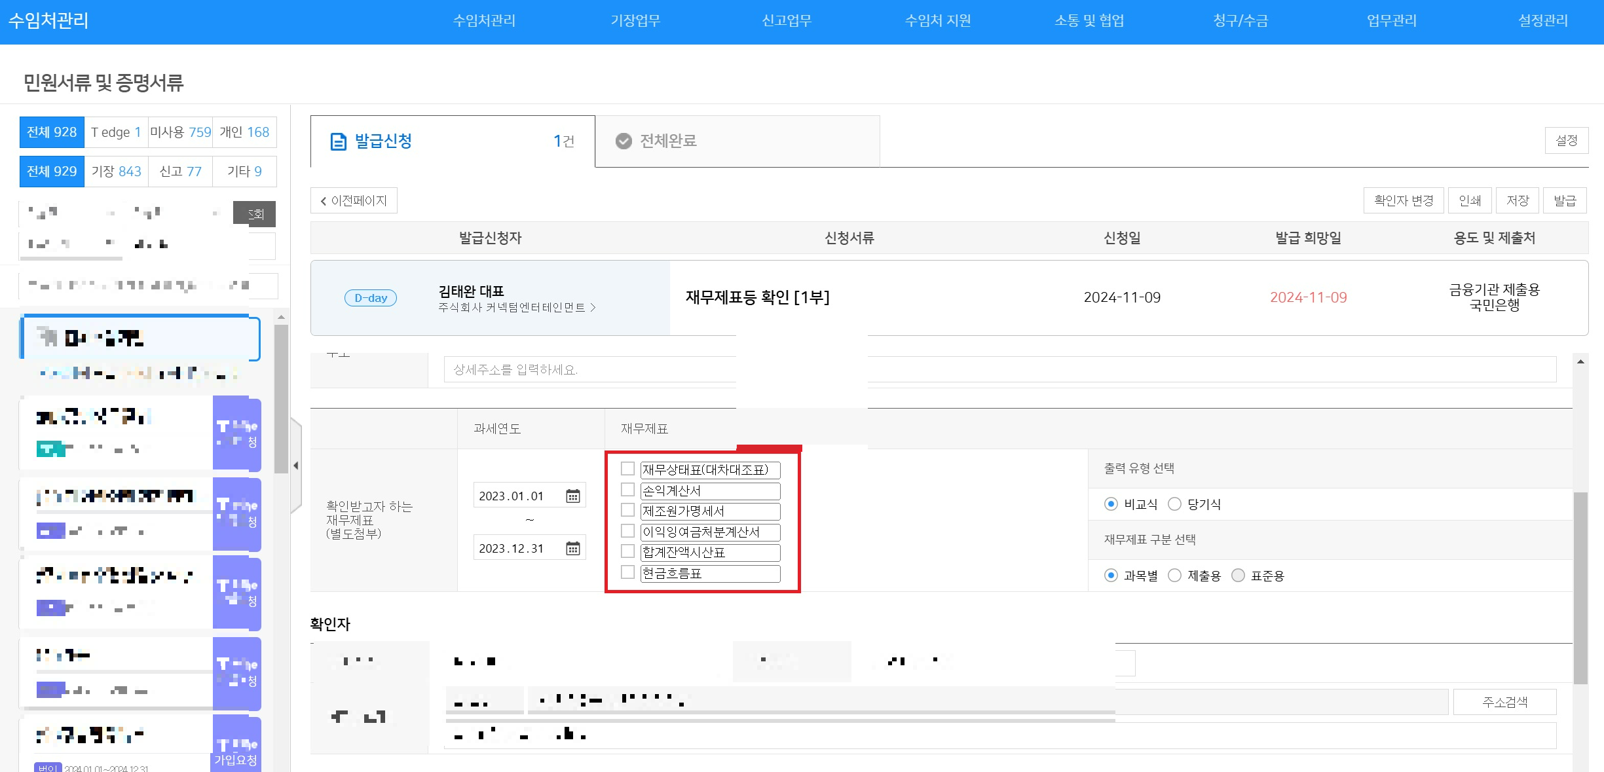Select 제출용 radio option
The width and height of the screenshot is (1604, 772).
click(1174, 576)
